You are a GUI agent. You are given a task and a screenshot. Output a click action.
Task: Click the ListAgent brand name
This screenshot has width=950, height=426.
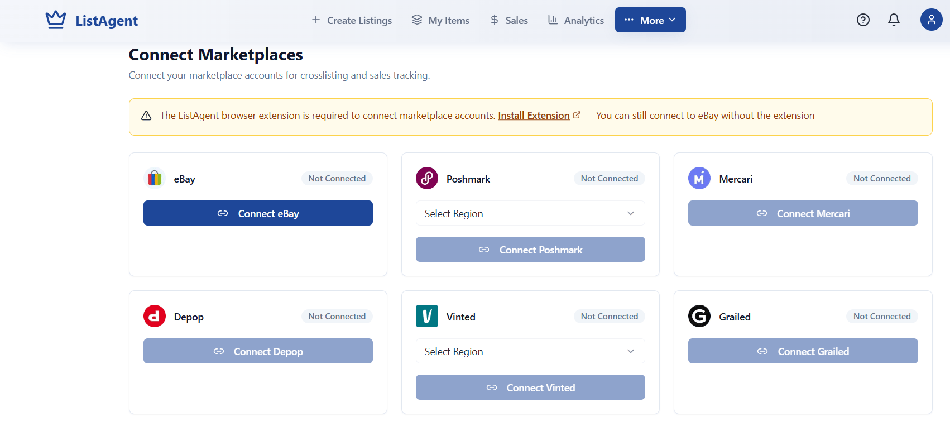click(107, 21)
